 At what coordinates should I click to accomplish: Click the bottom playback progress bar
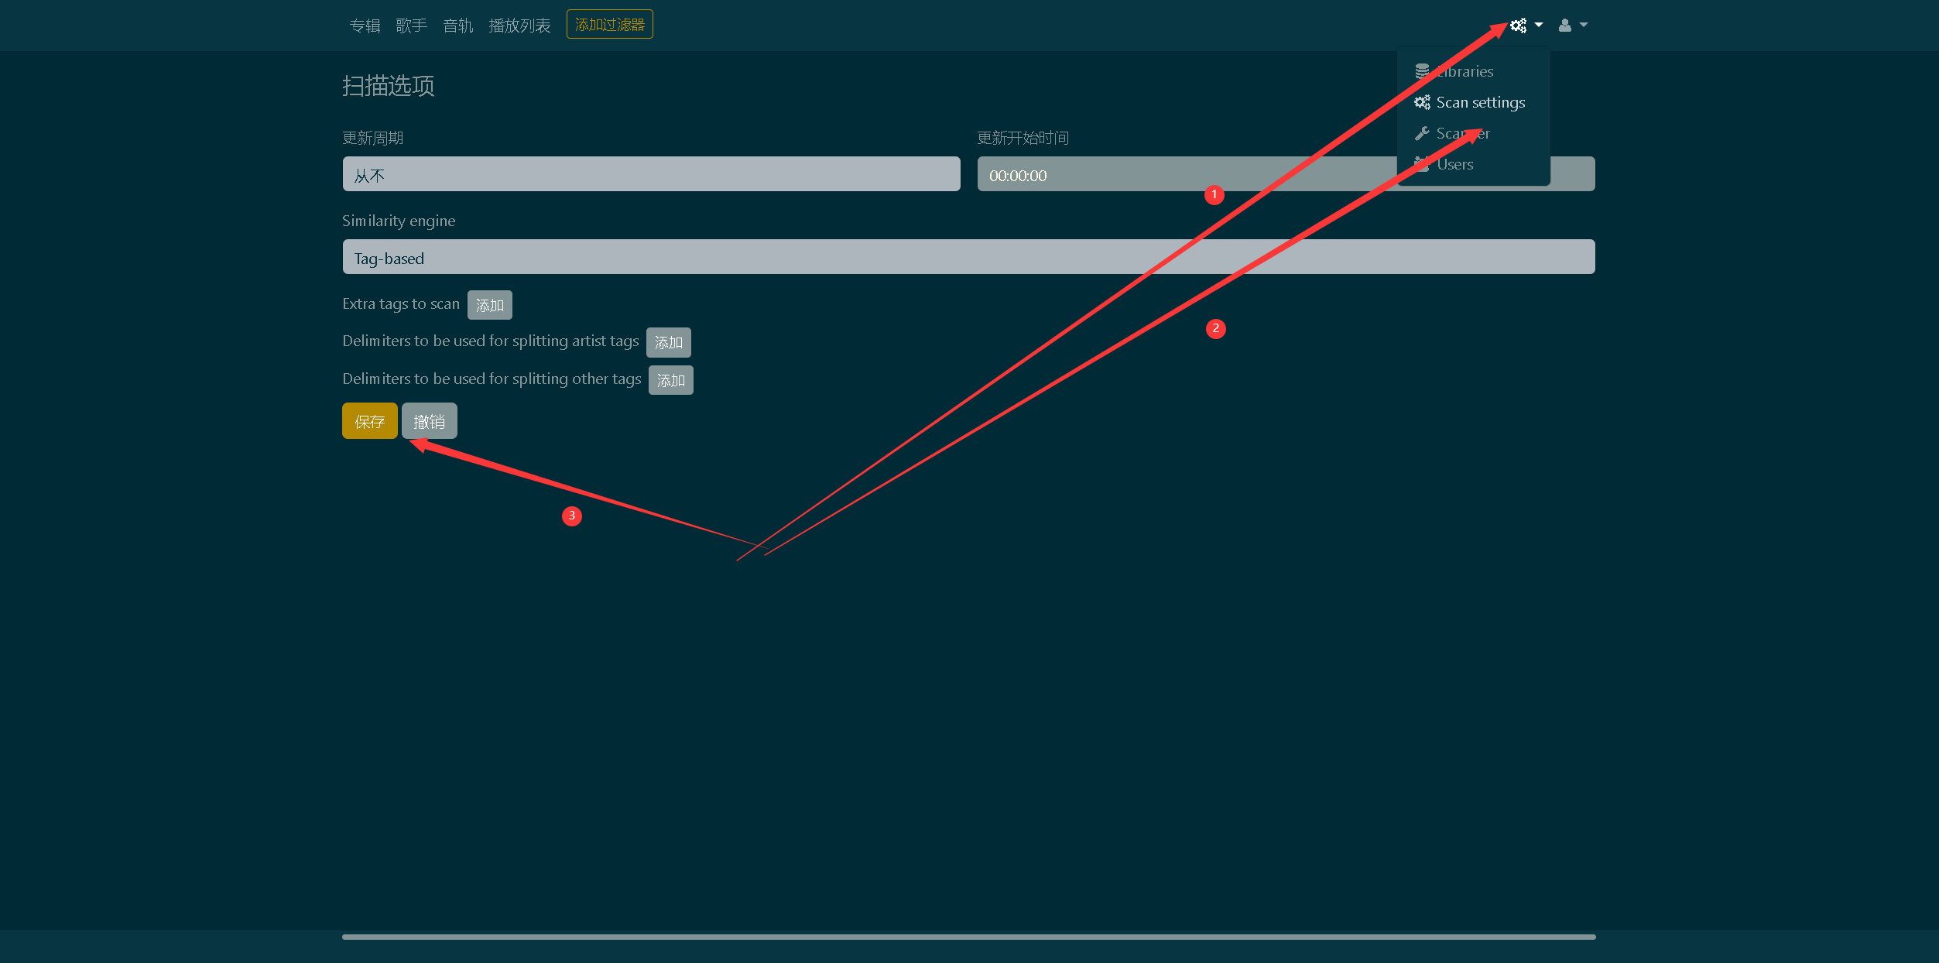tap(968, 937)
